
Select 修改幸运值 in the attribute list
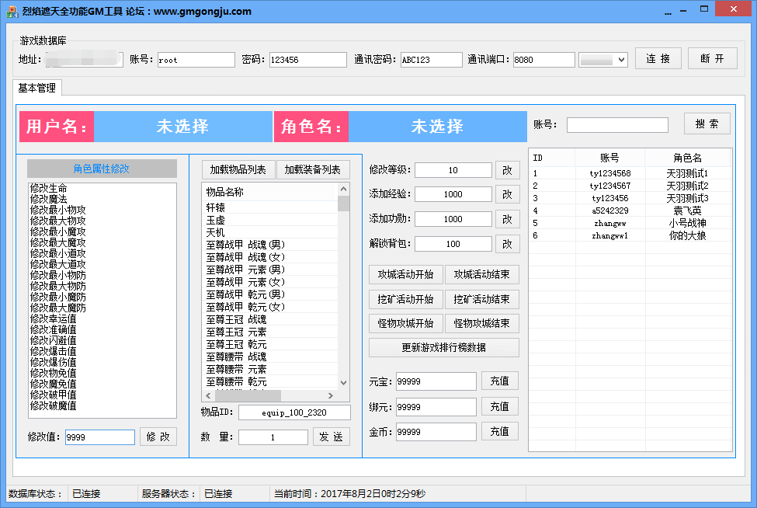[x=53, y=318]
